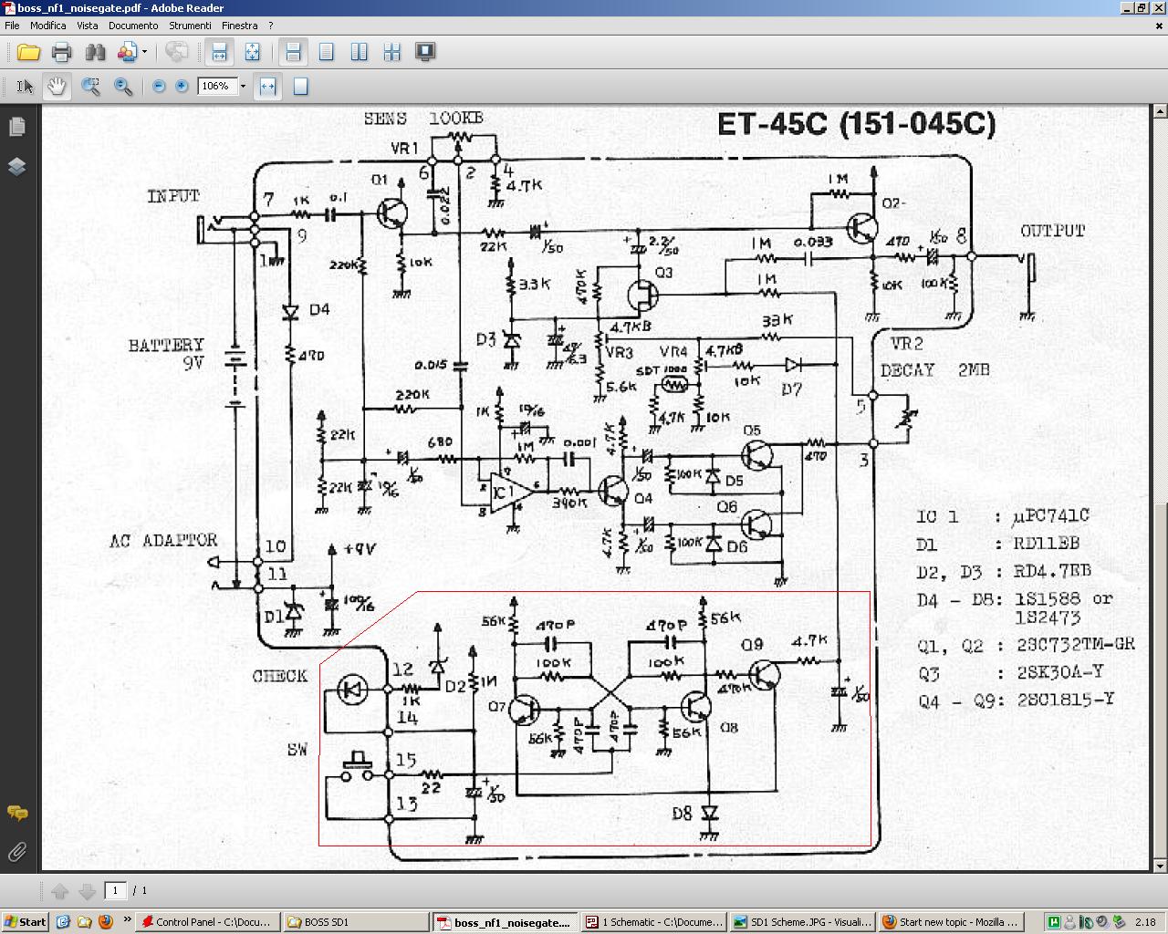Open the Documento menu
Screen dimensions: 1168x934
(x=133, y=26)
